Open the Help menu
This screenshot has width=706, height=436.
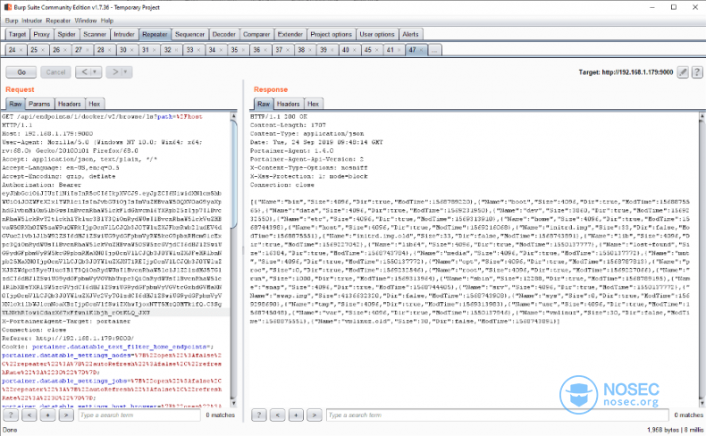107,21
